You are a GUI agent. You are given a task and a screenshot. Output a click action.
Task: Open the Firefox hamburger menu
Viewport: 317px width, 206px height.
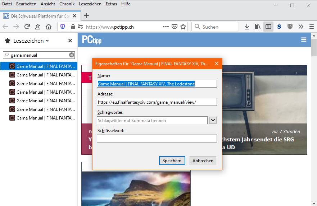click(x=312, y=27)
